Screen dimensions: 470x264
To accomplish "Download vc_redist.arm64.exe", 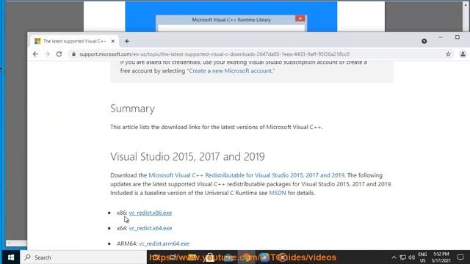I will [164, 243].
